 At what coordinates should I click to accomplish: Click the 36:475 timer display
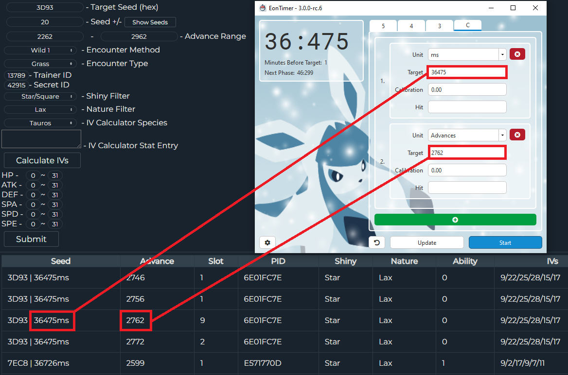coord(306,41)
